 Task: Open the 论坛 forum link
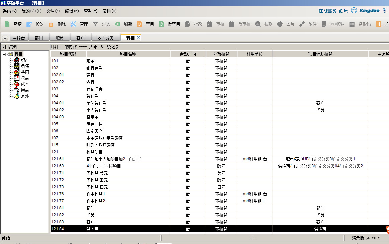click(x=343, y=11)
